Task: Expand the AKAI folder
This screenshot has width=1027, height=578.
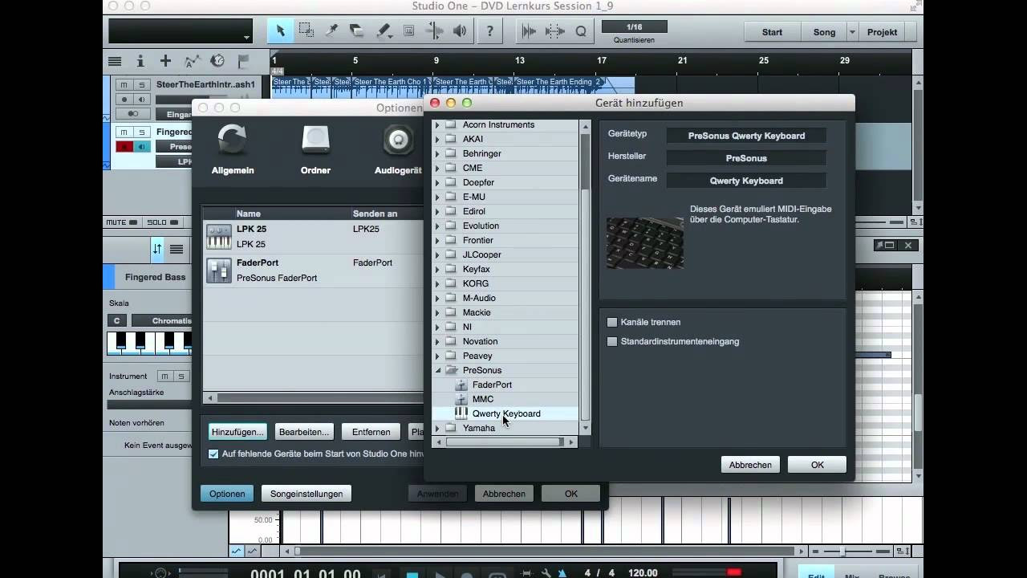Action: [437, 139]
